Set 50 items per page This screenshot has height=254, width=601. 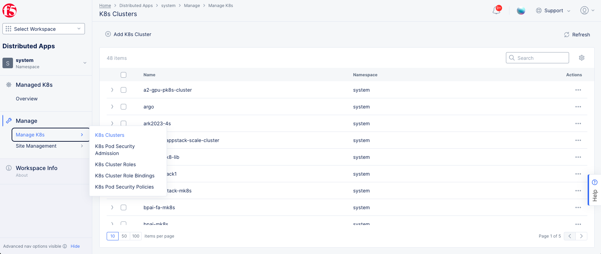click(x=124, y=236)
